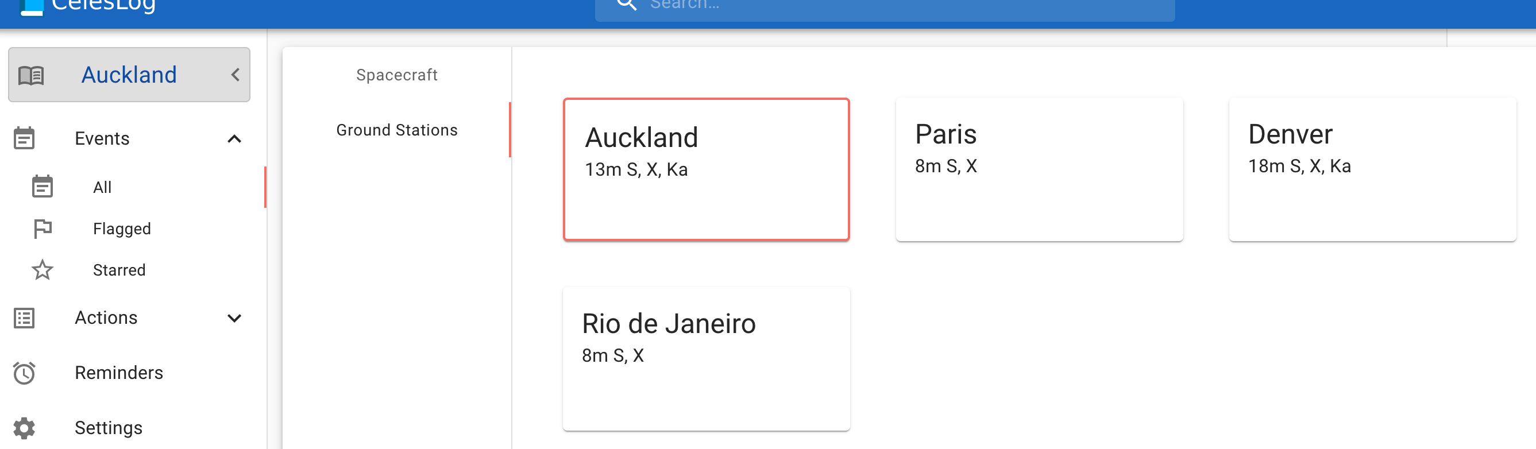Collapse the Events section chevron
1536x449 pixels.
point(234,138)
